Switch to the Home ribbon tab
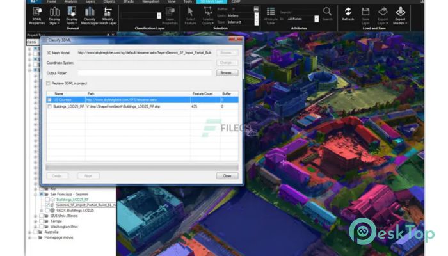The width and height of the screenshot is (448, 256). 51,1
